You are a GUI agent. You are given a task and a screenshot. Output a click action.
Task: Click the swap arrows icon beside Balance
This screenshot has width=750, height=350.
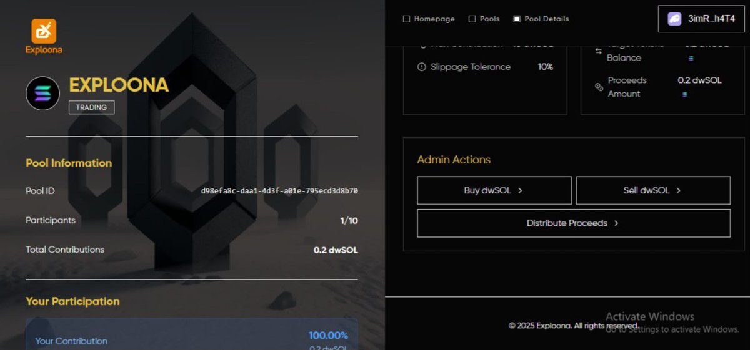[598, 51]
